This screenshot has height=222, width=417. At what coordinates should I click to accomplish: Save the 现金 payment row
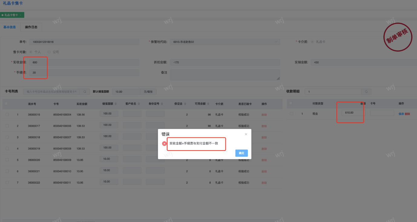(x=401, y=114)
